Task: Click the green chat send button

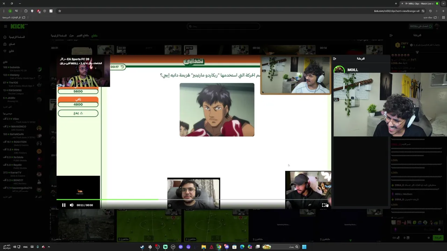Action: tap(438, 237)
